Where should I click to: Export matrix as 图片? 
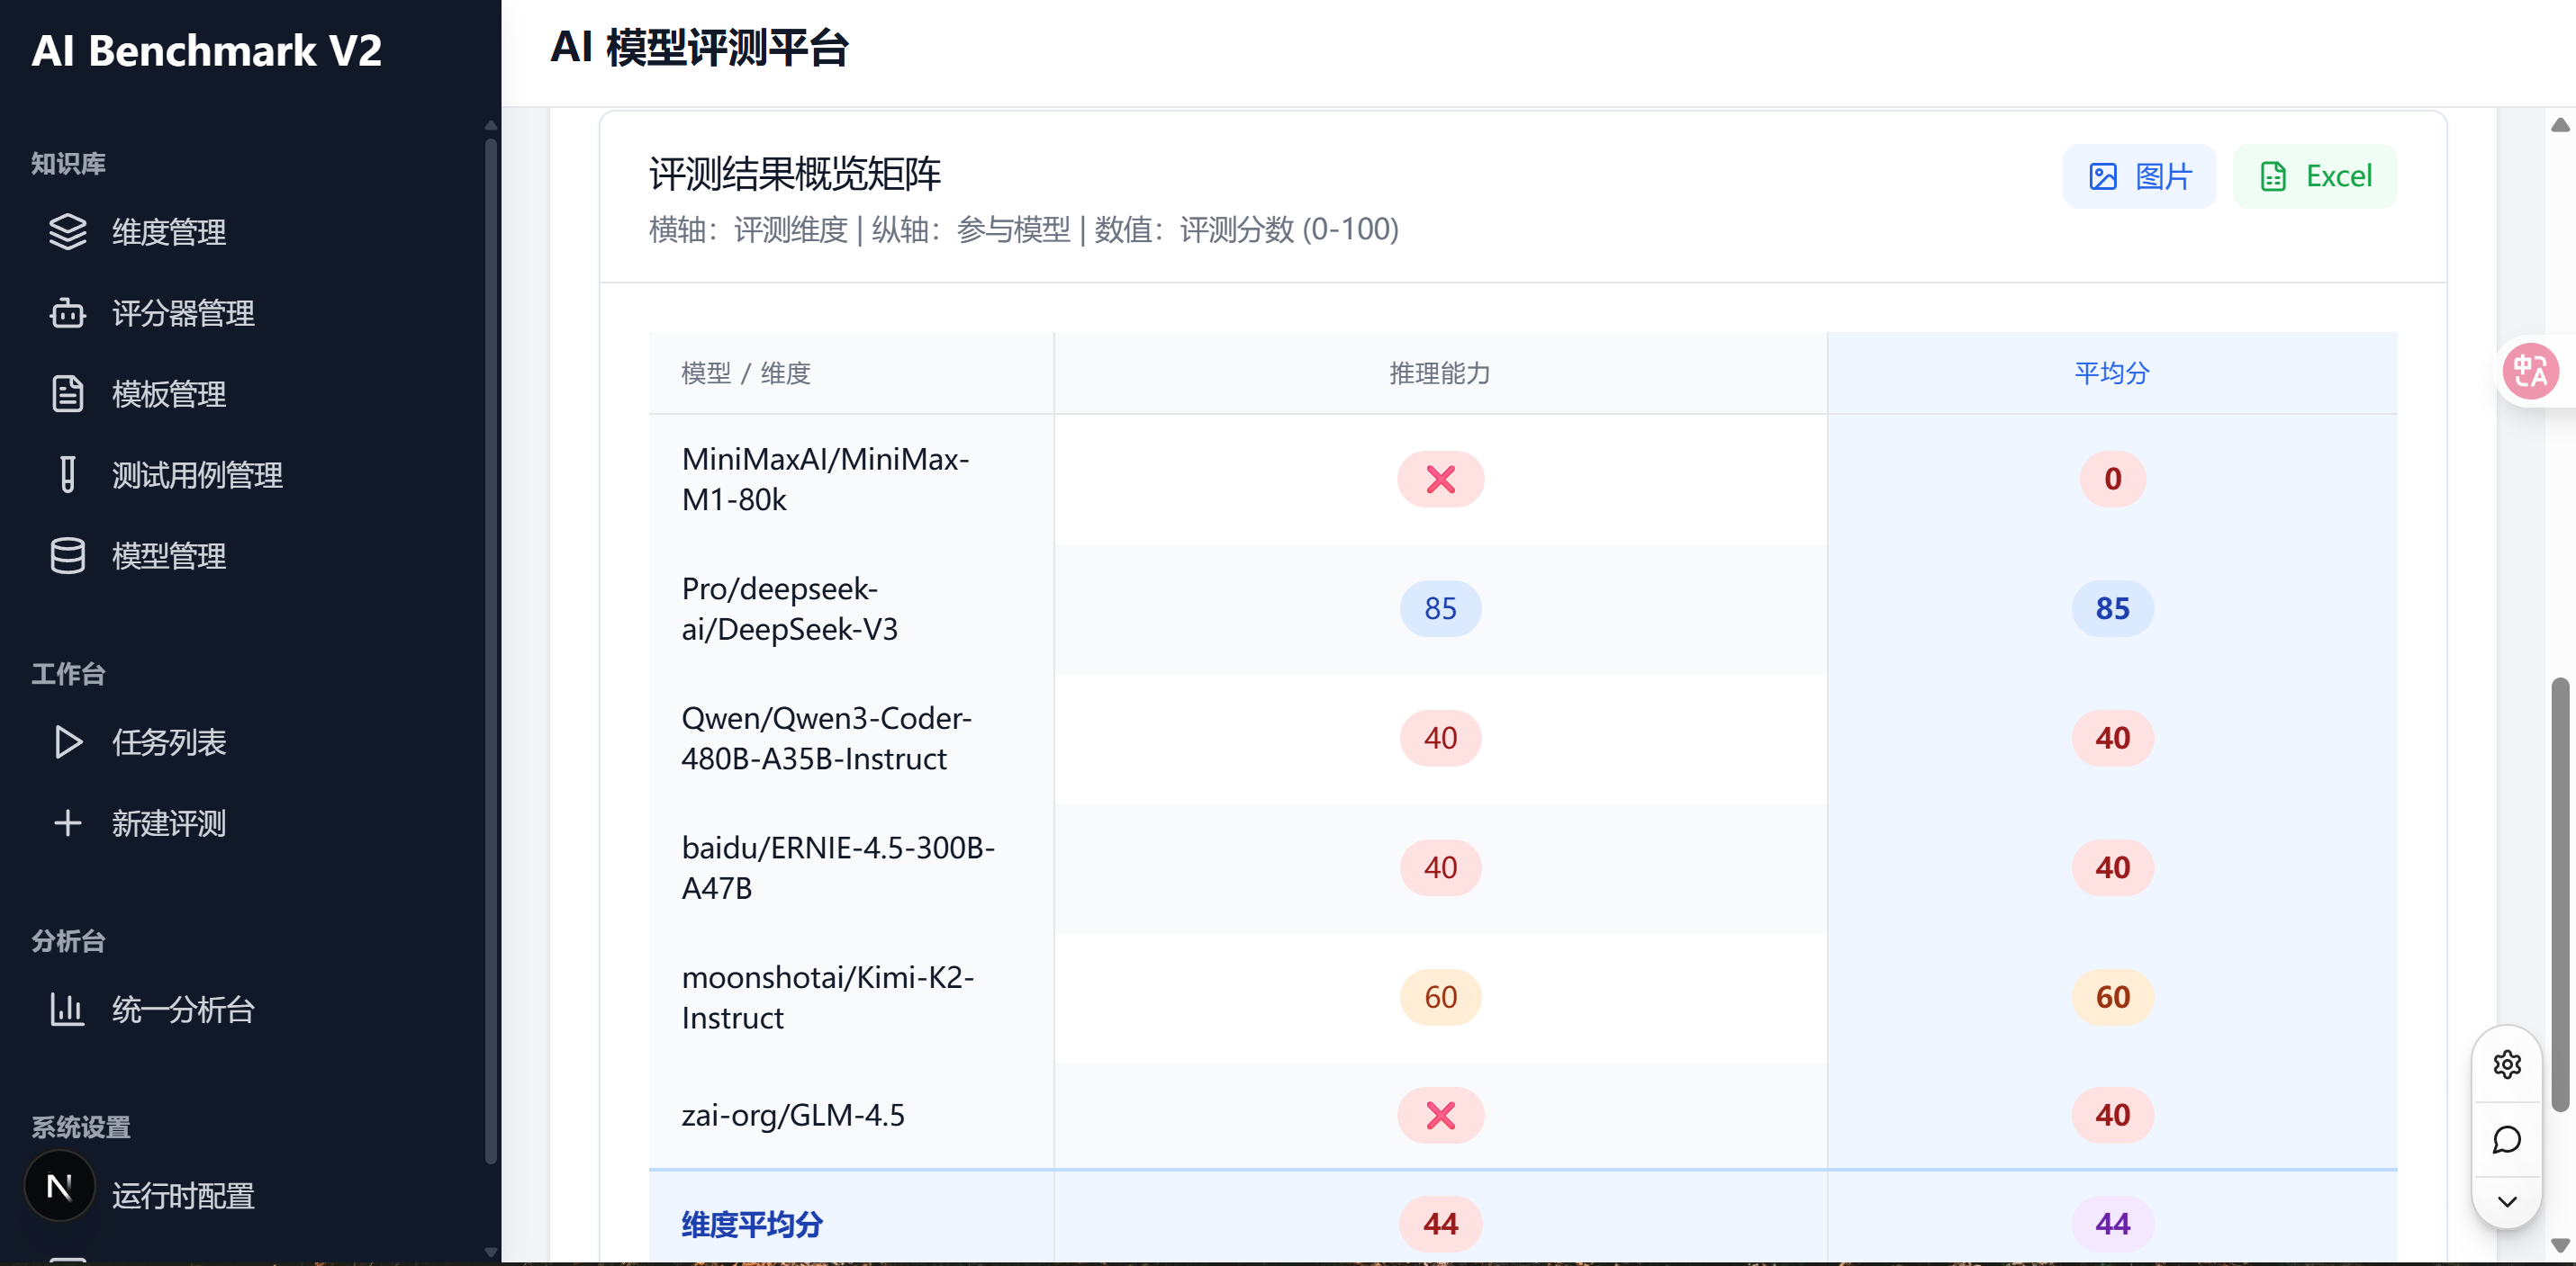[x=2139, y=177]
